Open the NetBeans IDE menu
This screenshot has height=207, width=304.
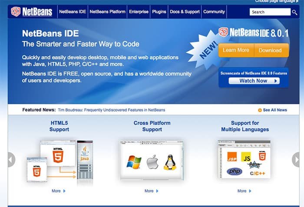tap(73, 12)
